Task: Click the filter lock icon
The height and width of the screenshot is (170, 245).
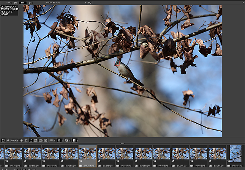Action: tap(30, 2)
